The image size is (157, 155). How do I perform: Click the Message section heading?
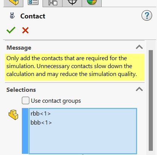point(19,48)
